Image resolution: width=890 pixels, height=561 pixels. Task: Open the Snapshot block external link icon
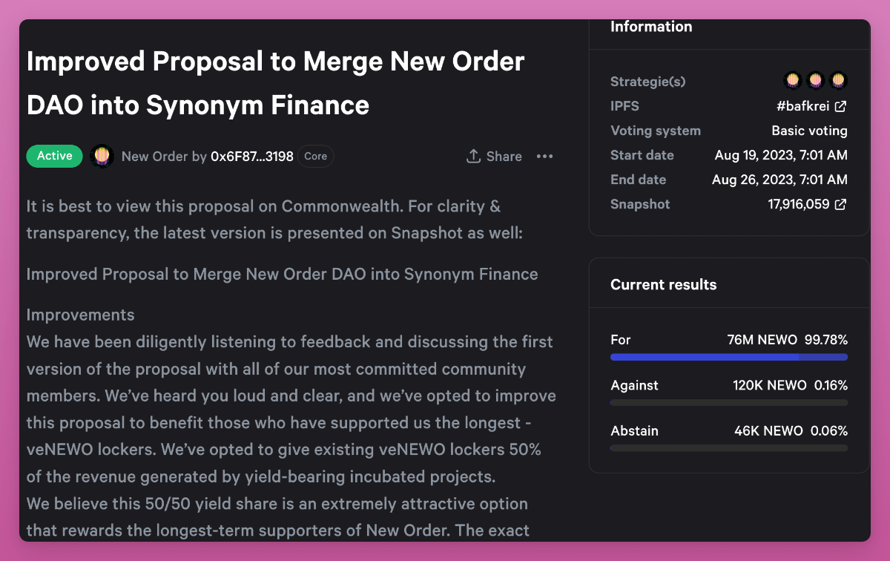pos(840,204)
